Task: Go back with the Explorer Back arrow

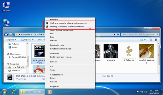Action: click(6, 34)
